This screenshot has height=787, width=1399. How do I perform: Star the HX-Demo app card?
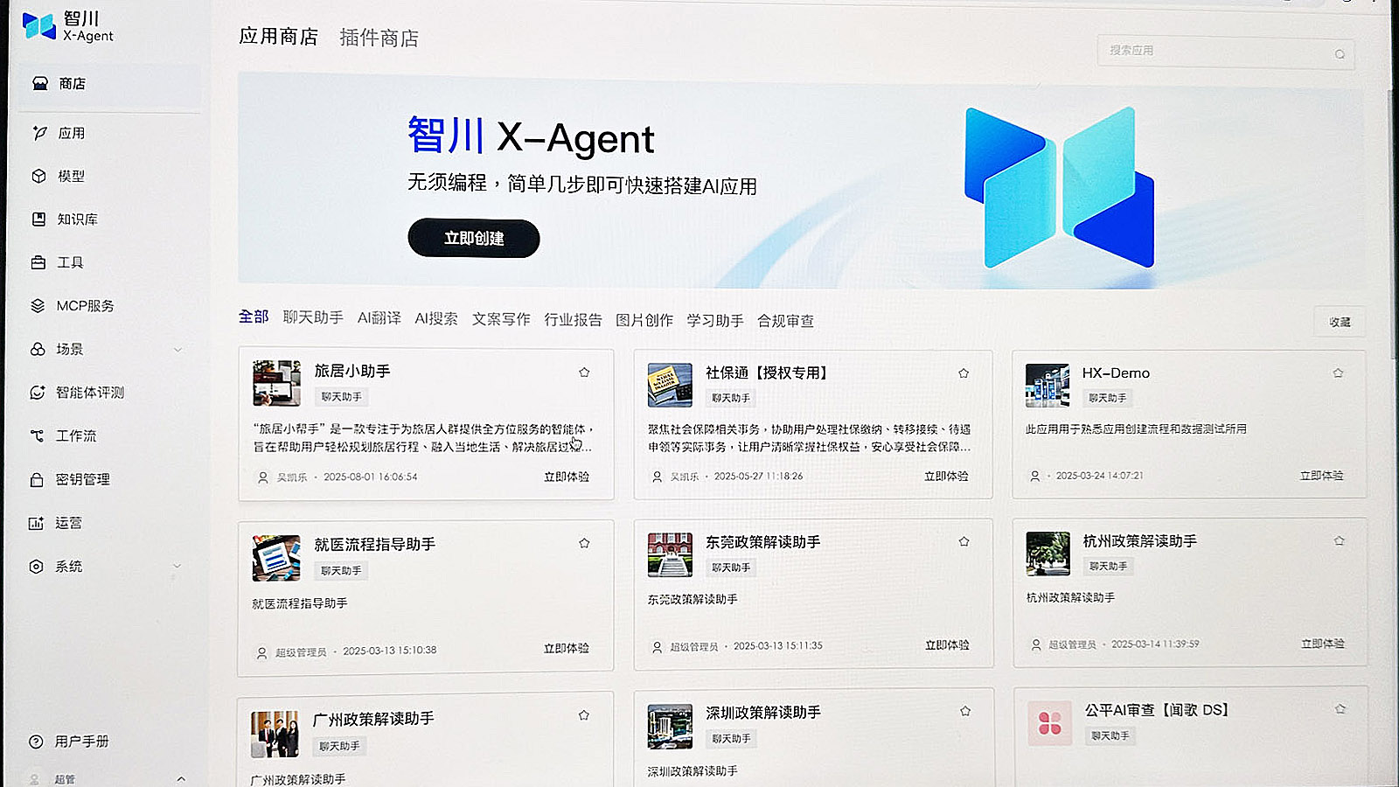click(x=1338, y=373)
